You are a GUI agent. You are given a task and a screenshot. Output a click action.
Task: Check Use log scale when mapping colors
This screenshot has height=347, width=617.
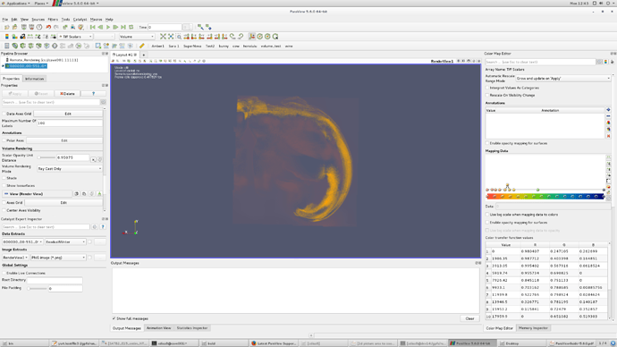487,215
